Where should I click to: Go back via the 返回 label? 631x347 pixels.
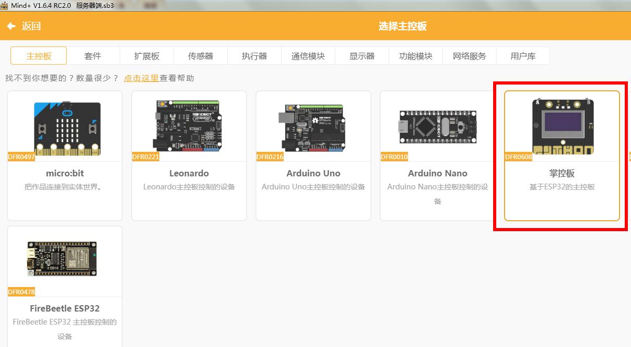[x=31, y=26]
